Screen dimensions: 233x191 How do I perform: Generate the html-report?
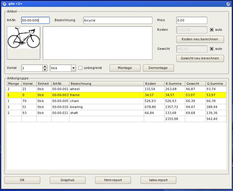pos(113,180)
